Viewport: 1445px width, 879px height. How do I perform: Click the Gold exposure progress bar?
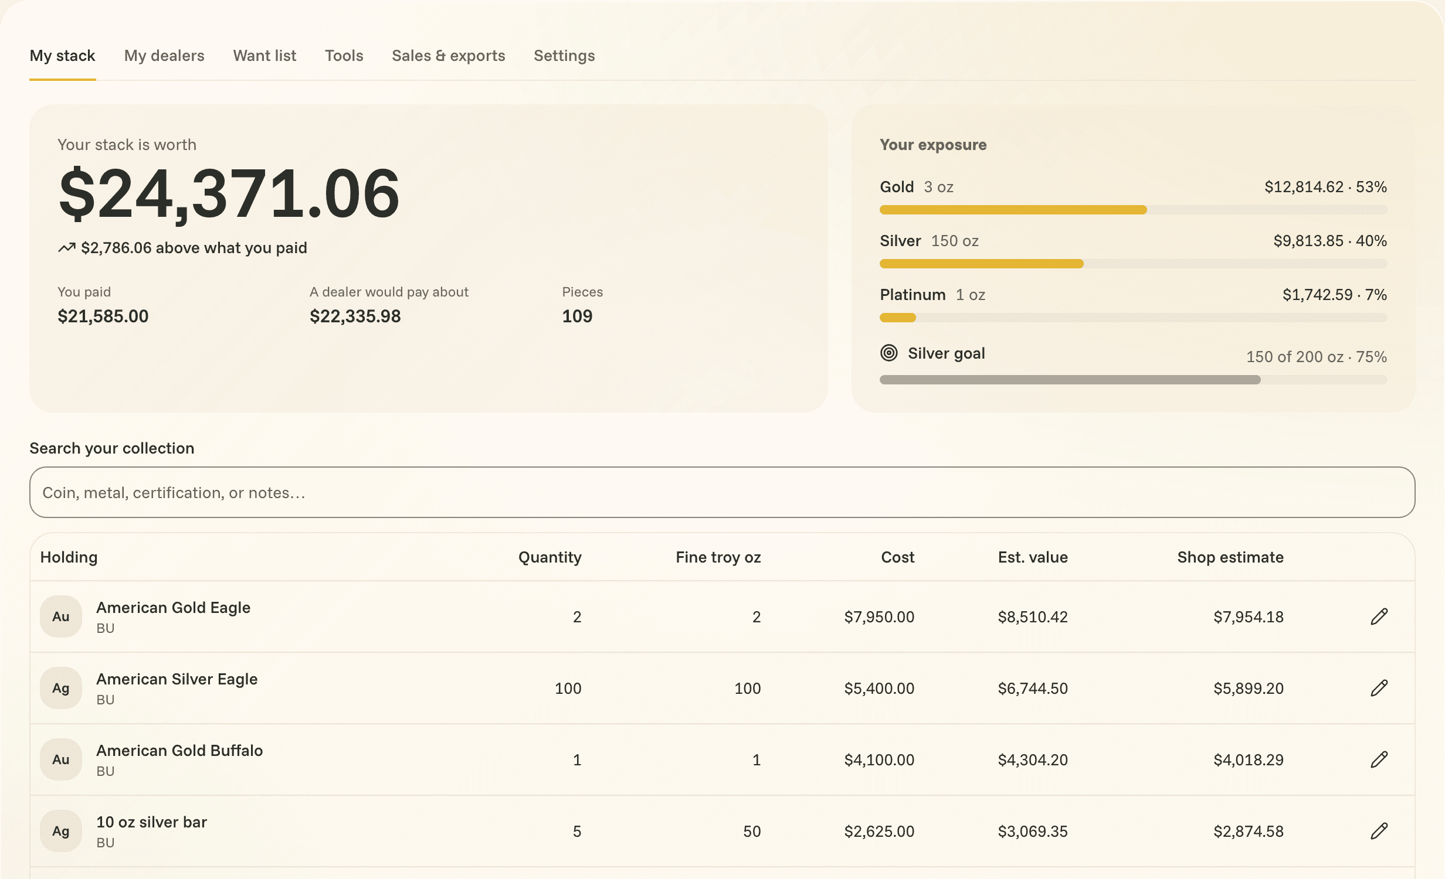pyautogui.click(x=1133, y=210)
